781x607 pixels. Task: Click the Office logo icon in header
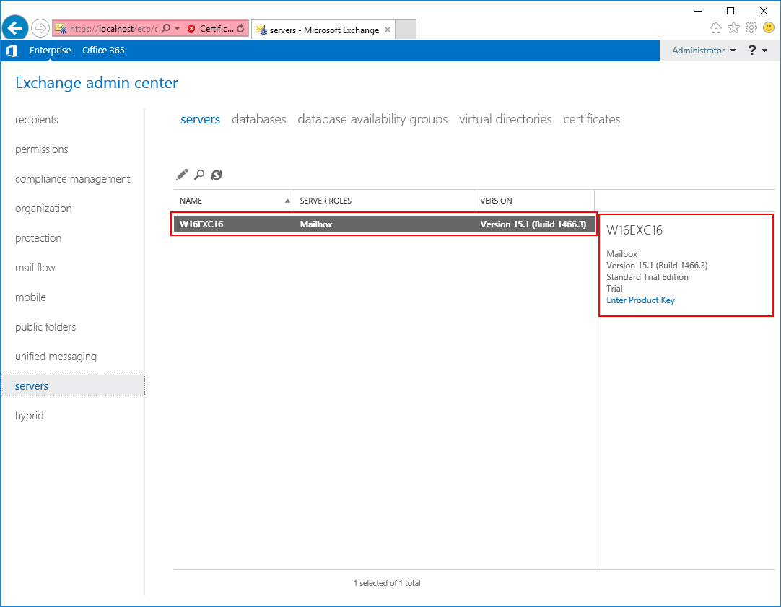tap(12, 51)
